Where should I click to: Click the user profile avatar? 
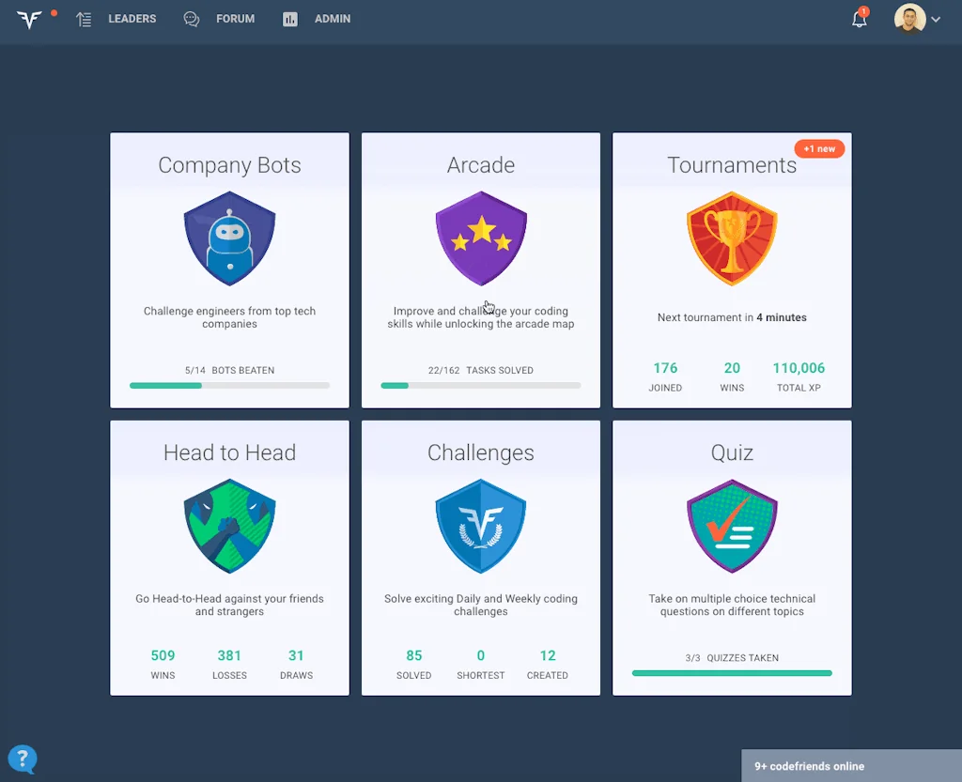(909, 19)
